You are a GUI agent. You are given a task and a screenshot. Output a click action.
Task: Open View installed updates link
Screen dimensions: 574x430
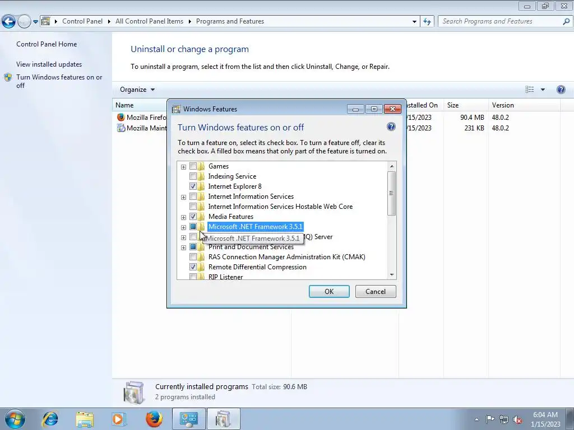tap(49, 64)
